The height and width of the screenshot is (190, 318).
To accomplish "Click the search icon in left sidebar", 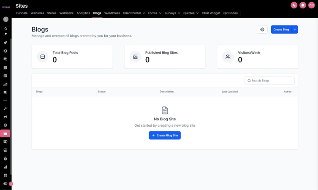I will point(5,29).
